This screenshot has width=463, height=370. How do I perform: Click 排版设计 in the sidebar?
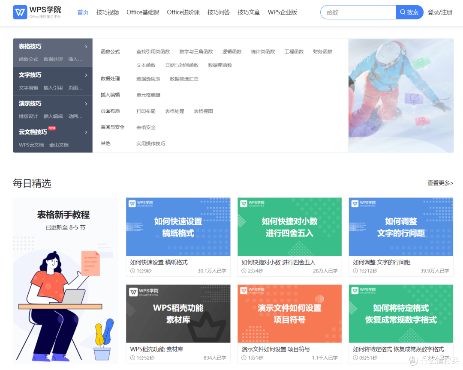coord(28,116)
